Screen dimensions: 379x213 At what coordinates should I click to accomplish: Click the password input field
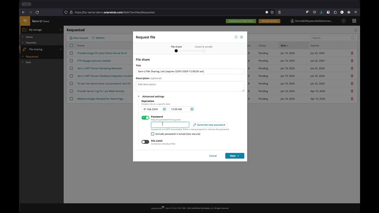pyautogui.click(x=170, y=125)
